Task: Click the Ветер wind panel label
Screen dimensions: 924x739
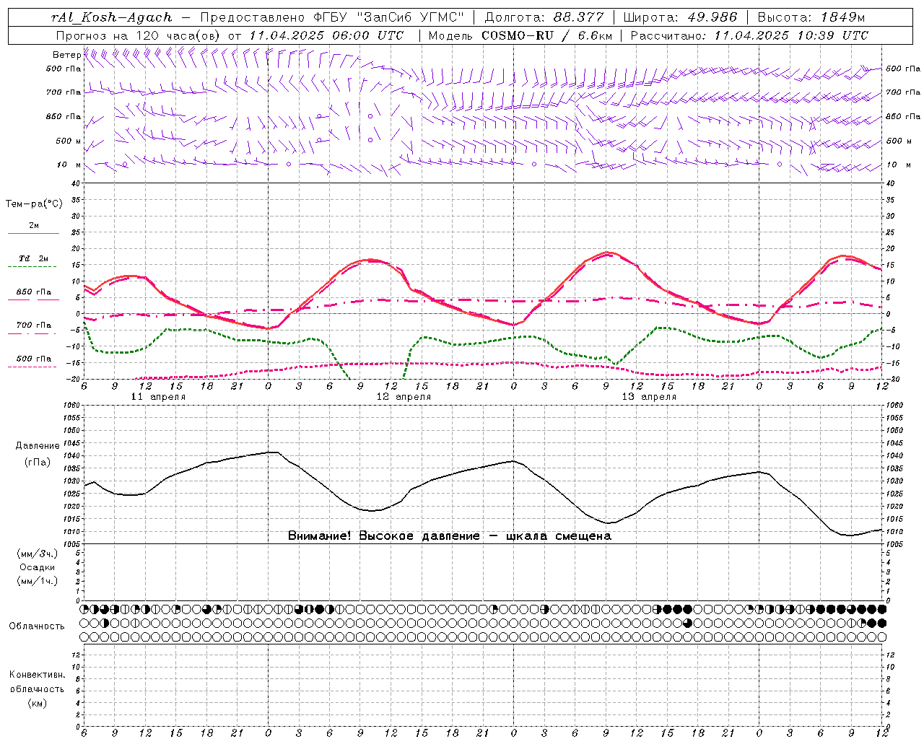Action: click(66, 55)
